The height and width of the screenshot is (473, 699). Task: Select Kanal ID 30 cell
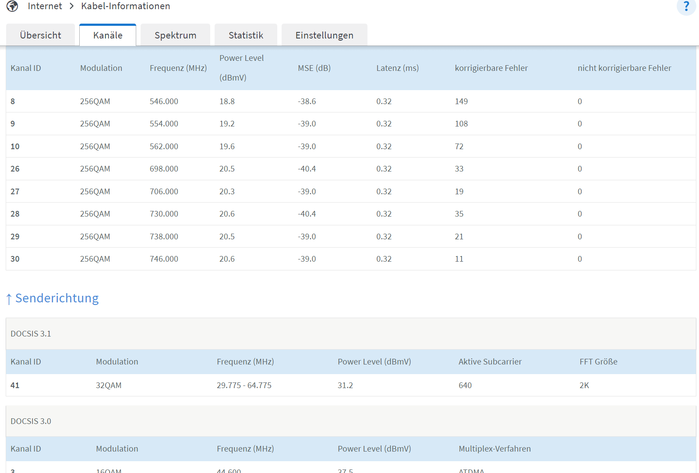click(x=15, y=259)
